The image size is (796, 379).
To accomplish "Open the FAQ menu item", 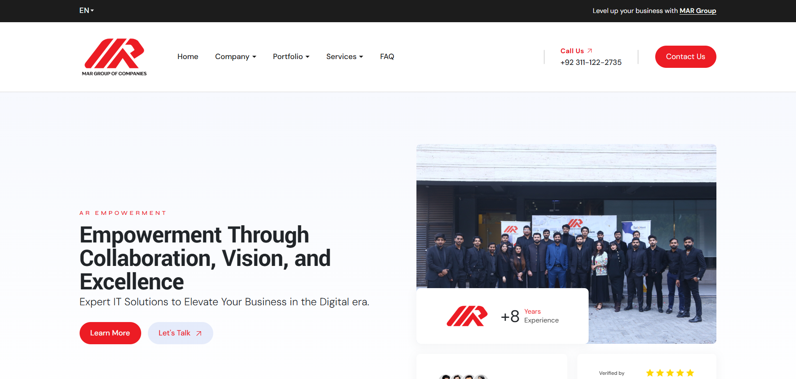I will (x=387, y=57).
